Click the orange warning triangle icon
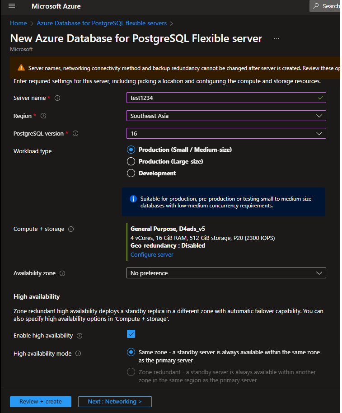The height and width of the screenshot is (413, 342). (x=21, y=68)
